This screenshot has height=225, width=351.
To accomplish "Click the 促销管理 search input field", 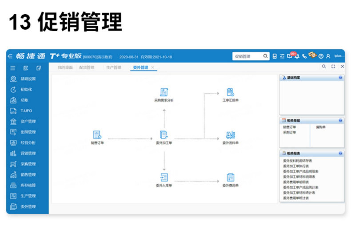I will [248, 56].
